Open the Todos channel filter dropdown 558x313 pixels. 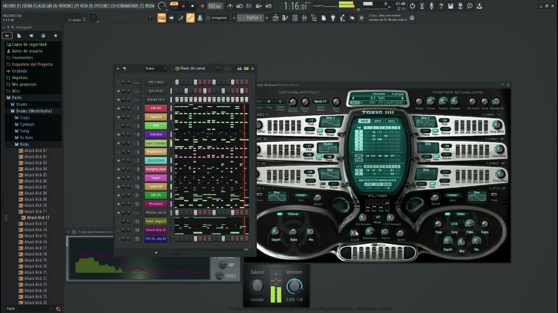(156, 68)
